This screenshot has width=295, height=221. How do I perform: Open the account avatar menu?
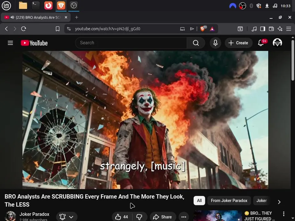[x=277, y=42]
